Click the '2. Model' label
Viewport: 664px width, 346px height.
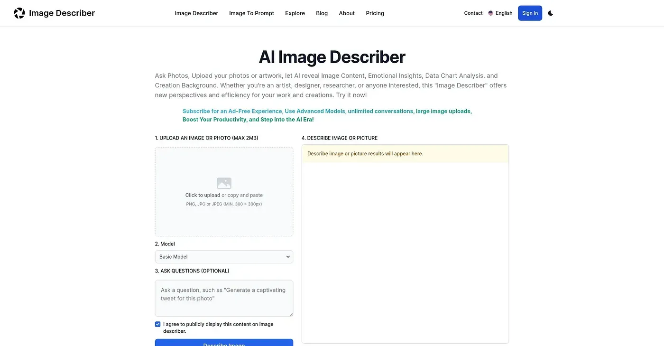(x=165, y=244)
